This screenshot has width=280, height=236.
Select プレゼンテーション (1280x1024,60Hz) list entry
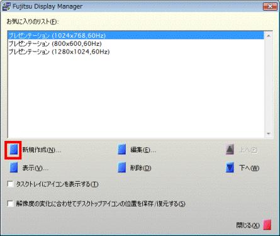coord(136,52)
